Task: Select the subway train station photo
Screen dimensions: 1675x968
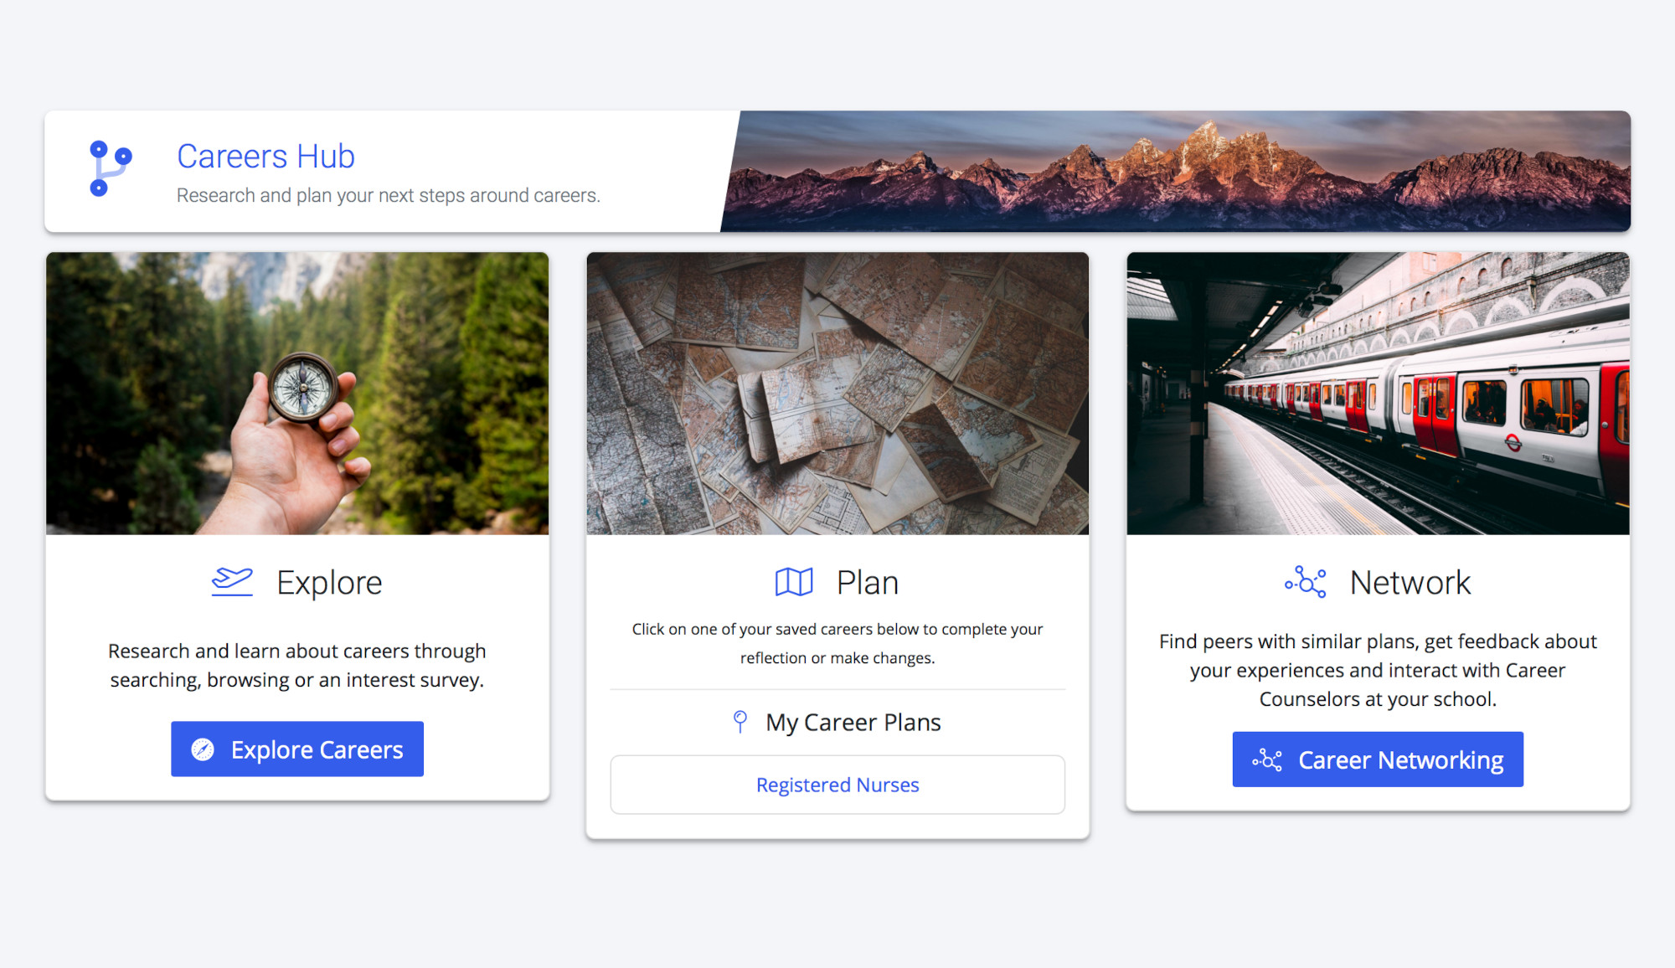Action: click(x=1378, y=394)
